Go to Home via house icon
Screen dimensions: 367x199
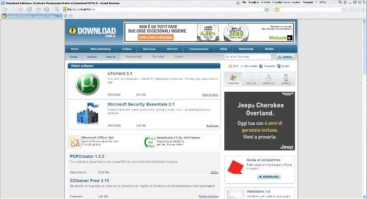coord(39,9)
